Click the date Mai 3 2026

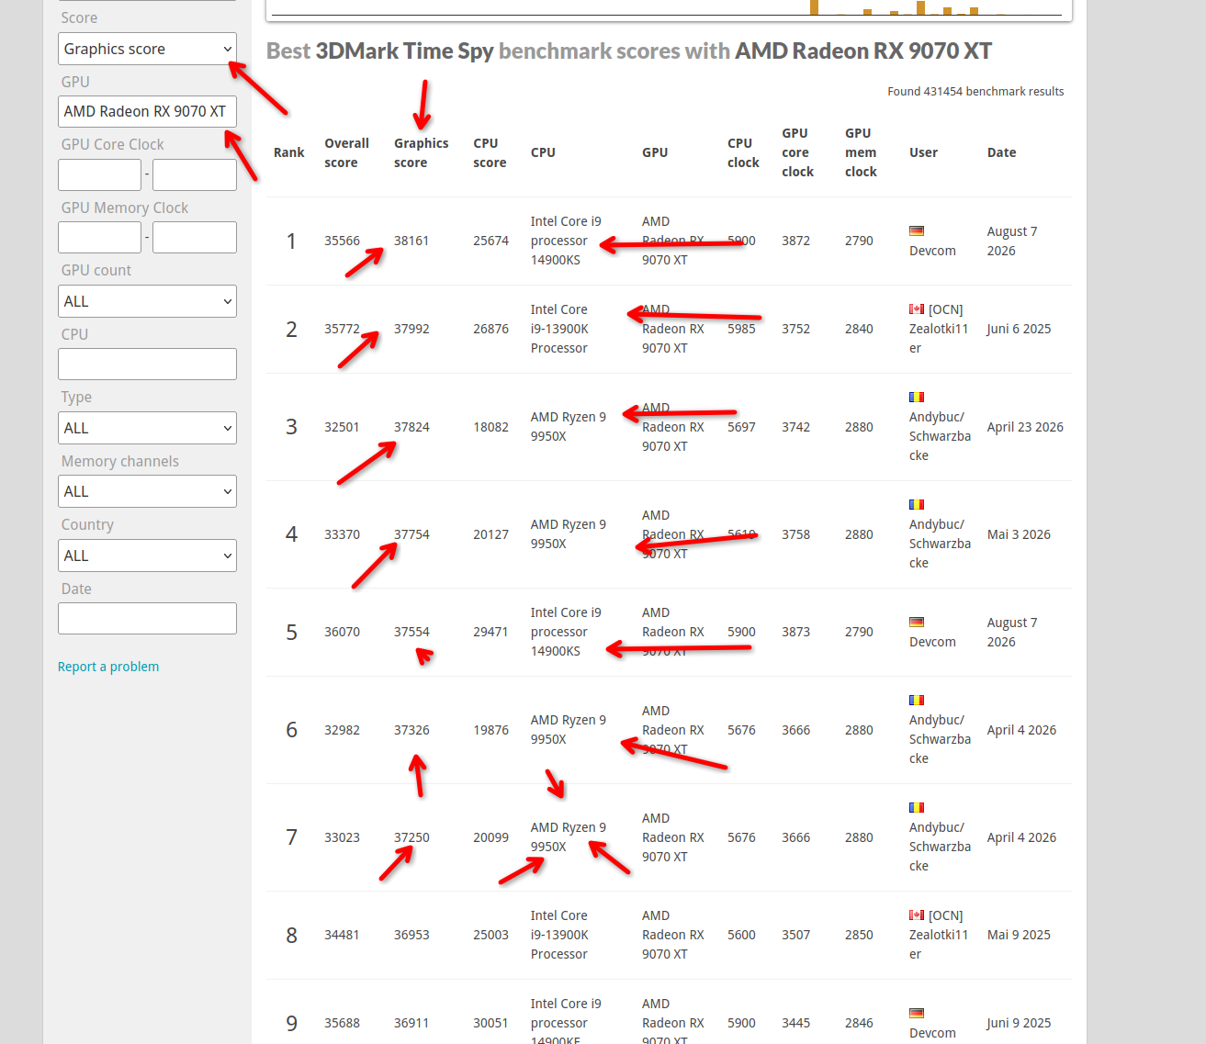pos(1019,534)
